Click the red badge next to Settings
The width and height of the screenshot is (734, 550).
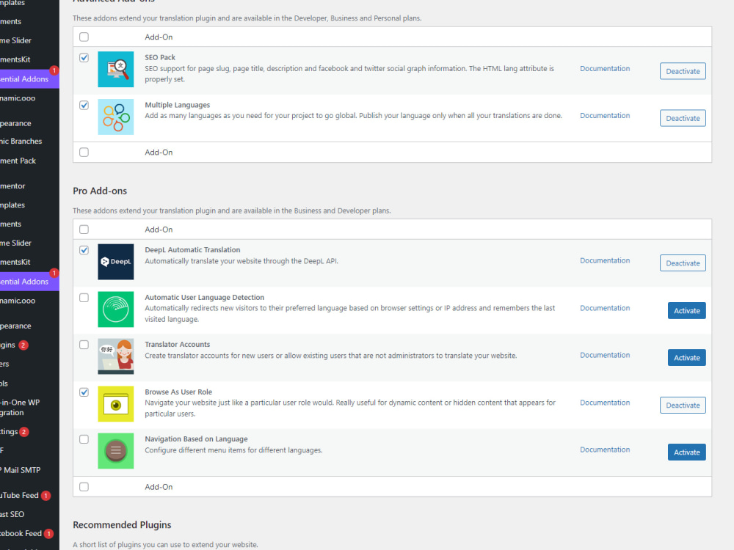pyautogui.click(x=24, y=432)
